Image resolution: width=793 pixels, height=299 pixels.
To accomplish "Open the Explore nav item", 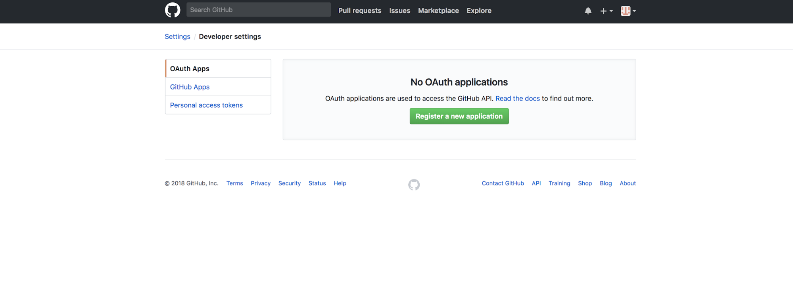I will coord(479,11).
